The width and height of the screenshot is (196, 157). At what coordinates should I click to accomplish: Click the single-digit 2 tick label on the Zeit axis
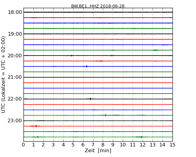click(x=43, y=145)
